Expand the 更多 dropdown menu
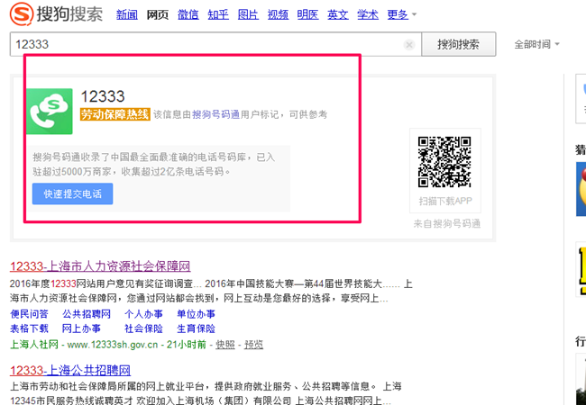This screenshot has width=586, height=405. click(x=402, y=14)
